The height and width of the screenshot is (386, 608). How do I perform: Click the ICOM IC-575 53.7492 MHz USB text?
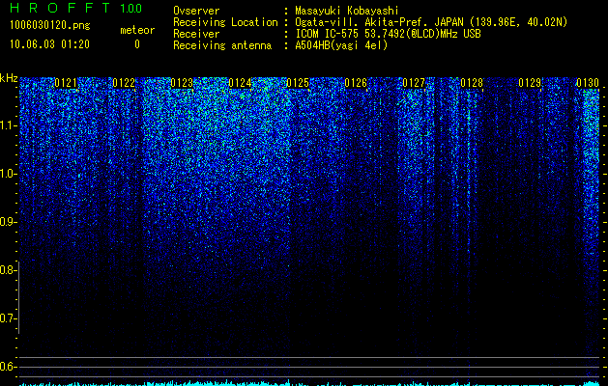click(x=388, y=34)
